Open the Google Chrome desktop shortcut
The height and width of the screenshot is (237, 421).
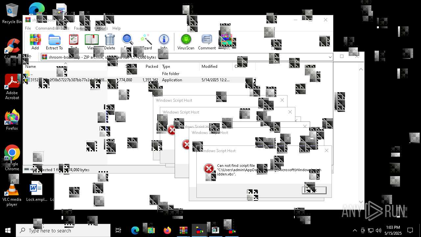pos(12,158)
